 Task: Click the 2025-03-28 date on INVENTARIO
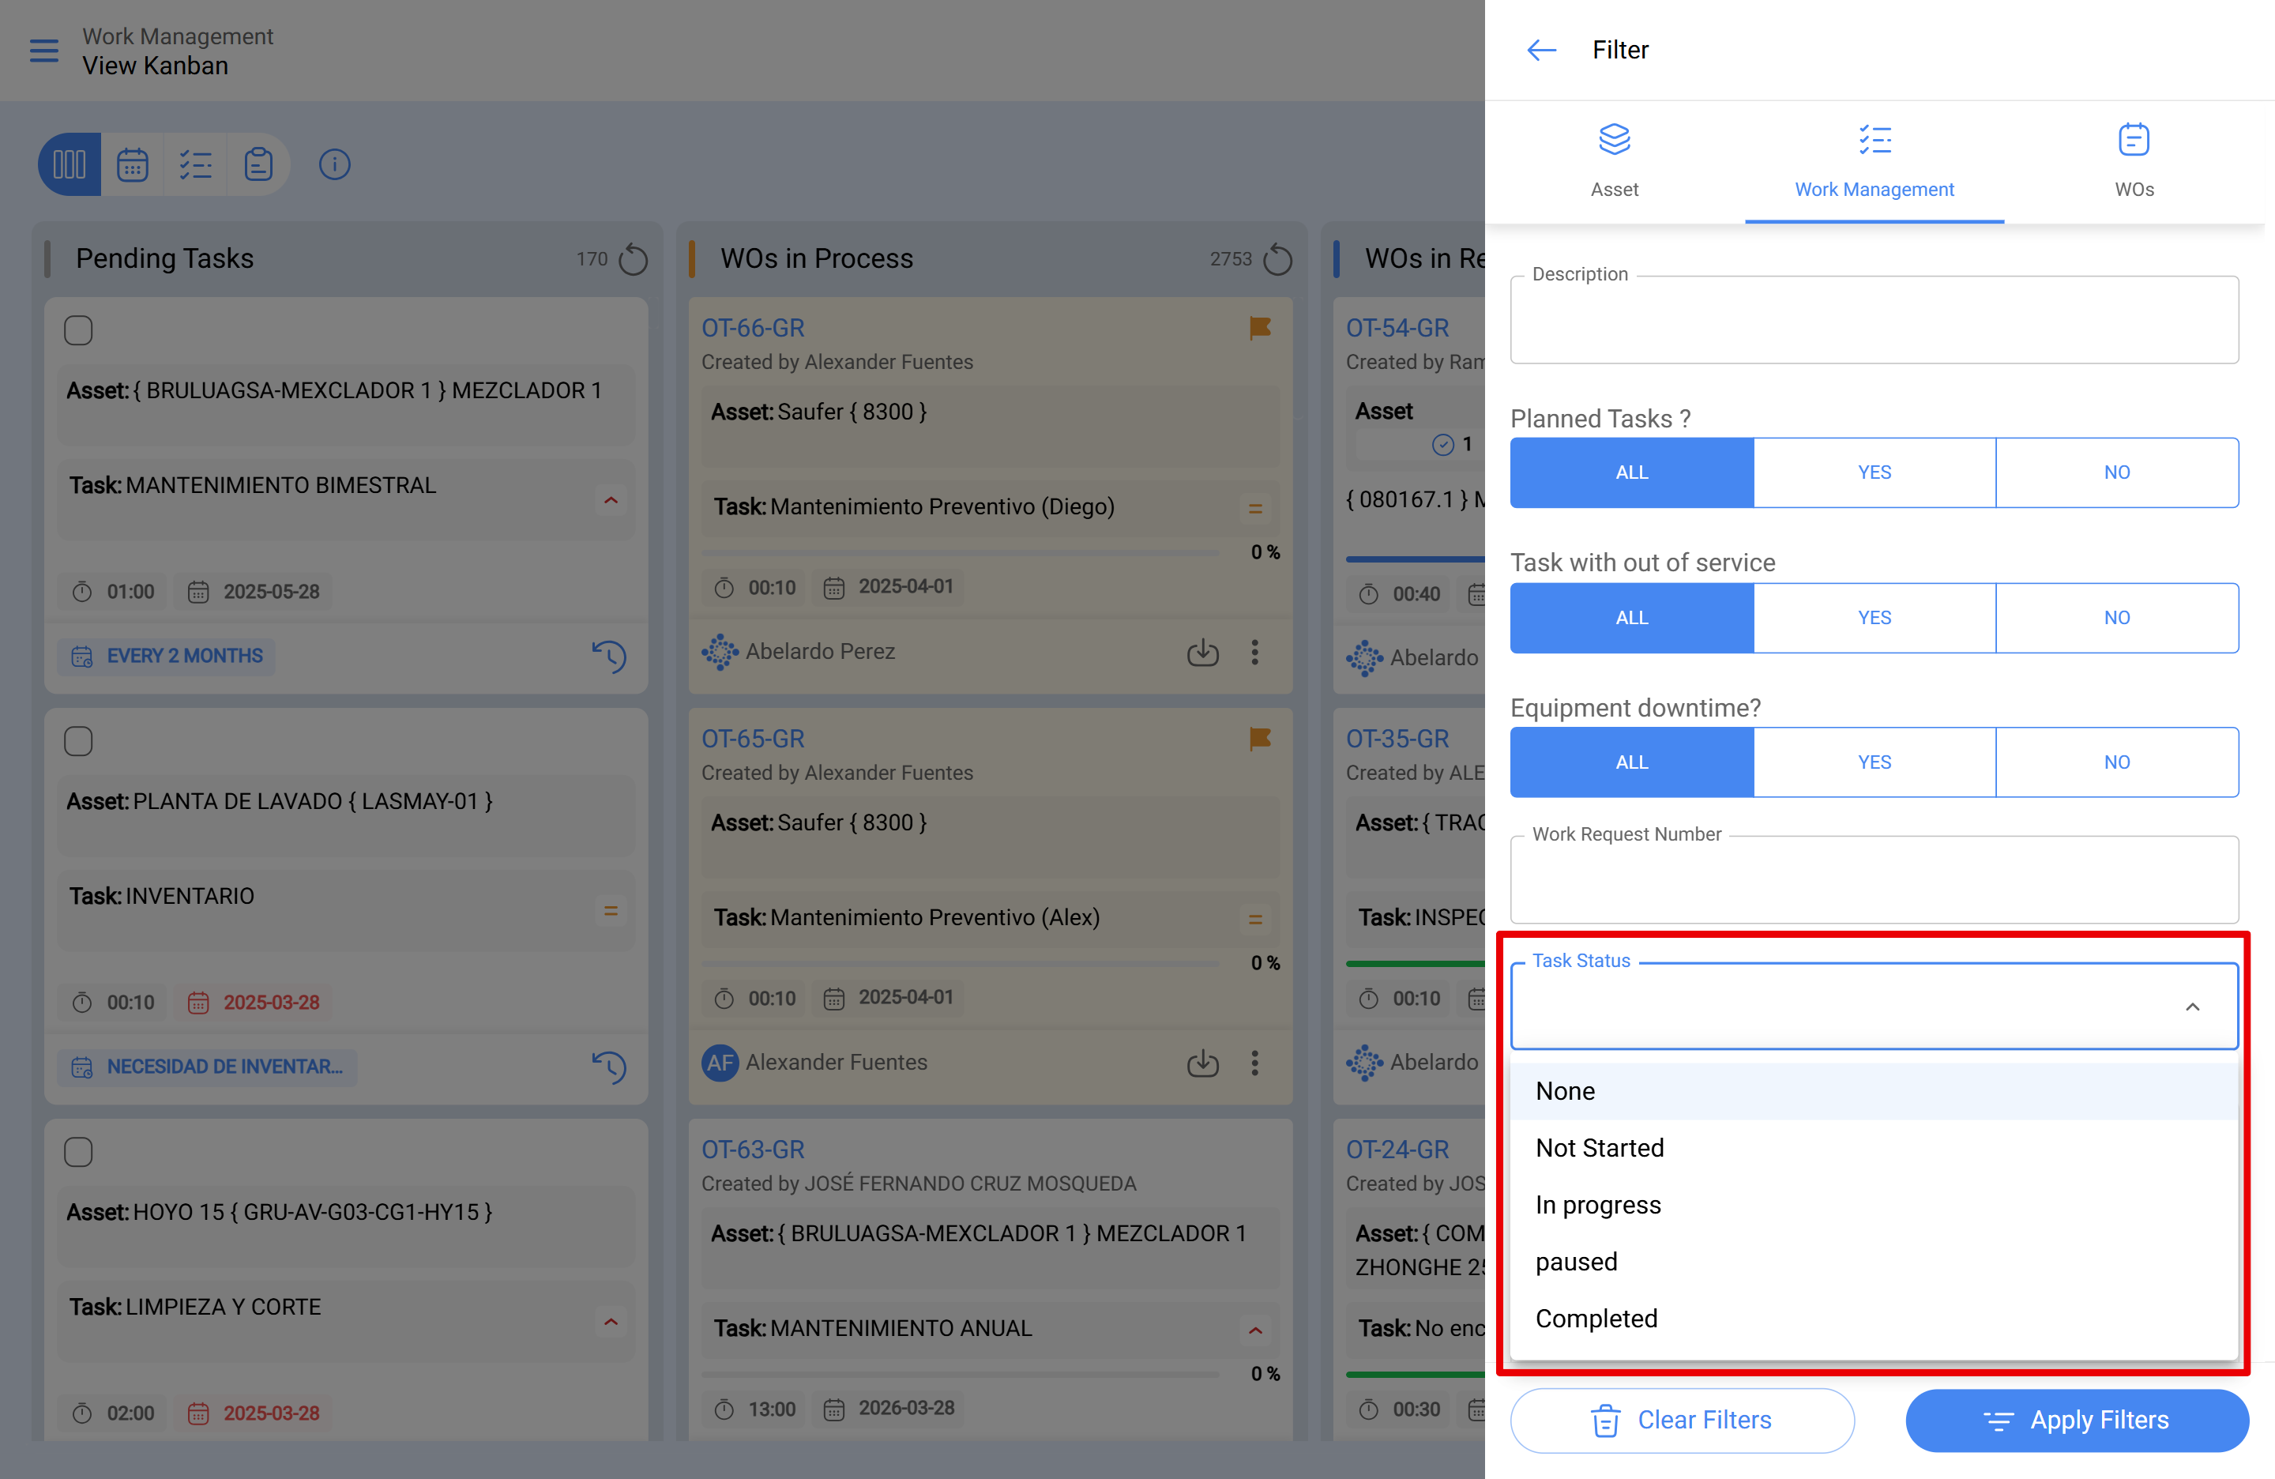pyautogui.click(x=254, y=1003)
